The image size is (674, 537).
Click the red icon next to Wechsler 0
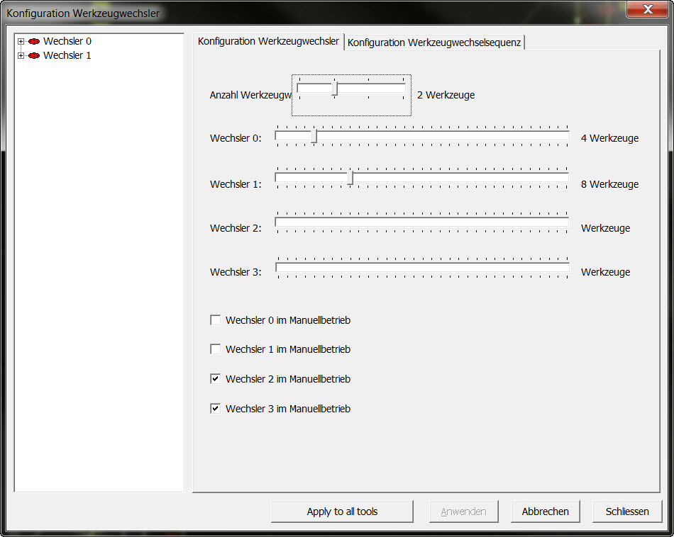(33, 42)
